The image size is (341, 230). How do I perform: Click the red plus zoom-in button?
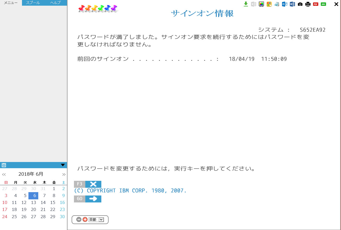[x=85, y=220]
